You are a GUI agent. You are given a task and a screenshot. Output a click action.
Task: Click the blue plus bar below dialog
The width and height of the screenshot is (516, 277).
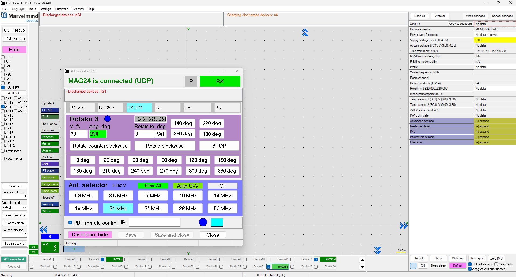coord(74,249)
